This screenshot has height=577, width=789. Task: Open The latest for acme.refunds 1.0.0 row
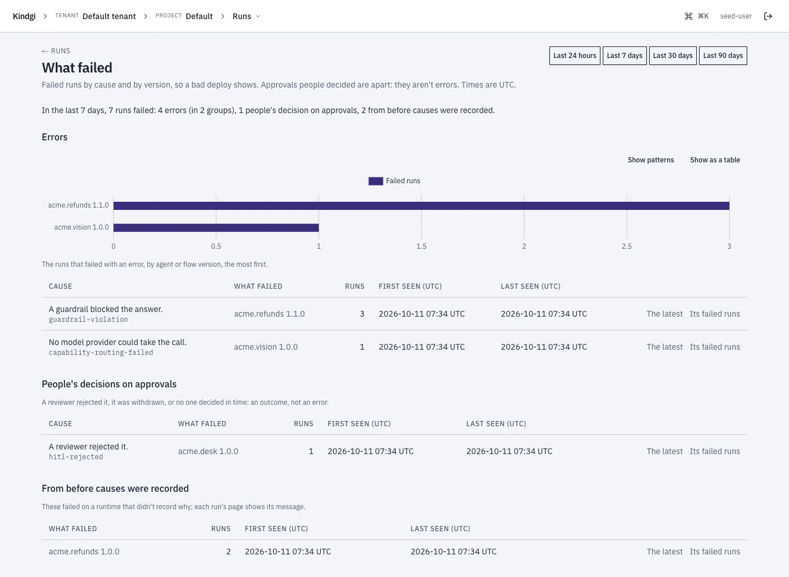point(665,551)
